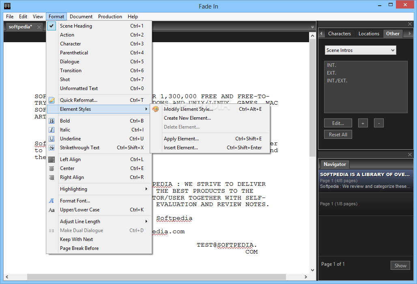Viewport: 417px width, 284px height.
Task: Select Page Break Before
Action: coord(98,248)
